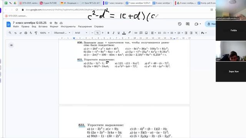Viewport: 246px width, 138px height.
Task: Insert a link
Action: click(136, 33)
